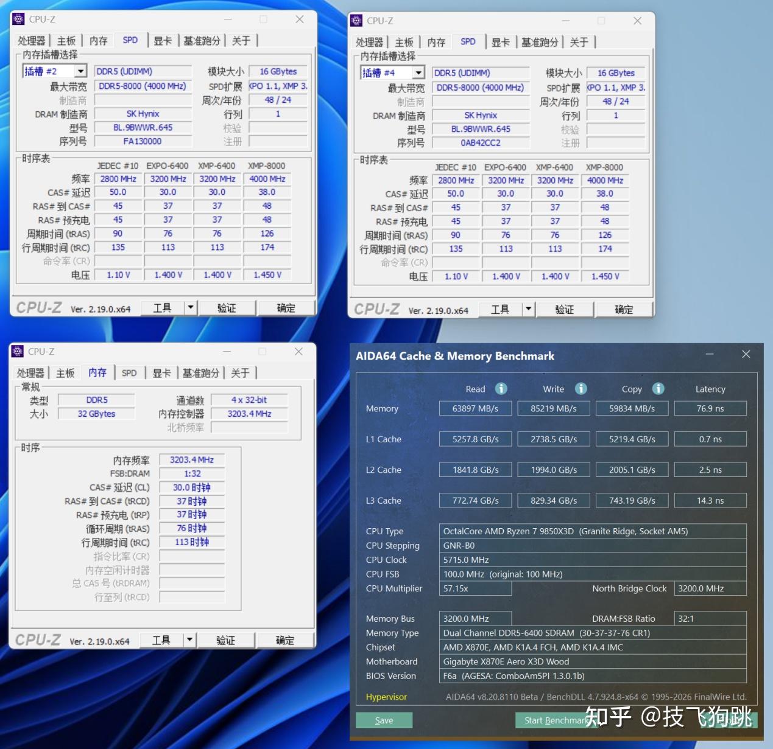Switch to 处理器 tab in slot #2 window
773x749 pixels.
pyautogui.click(x=32, y=41)
